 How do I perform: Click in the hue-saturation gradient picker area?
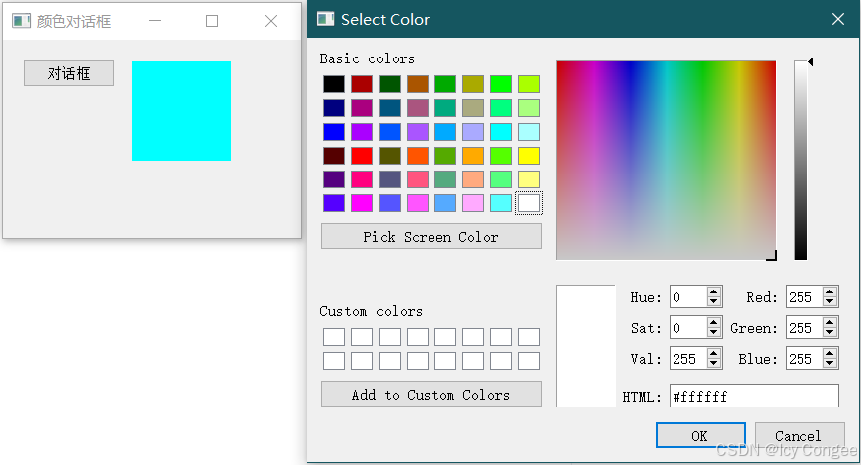pos(666,160)
